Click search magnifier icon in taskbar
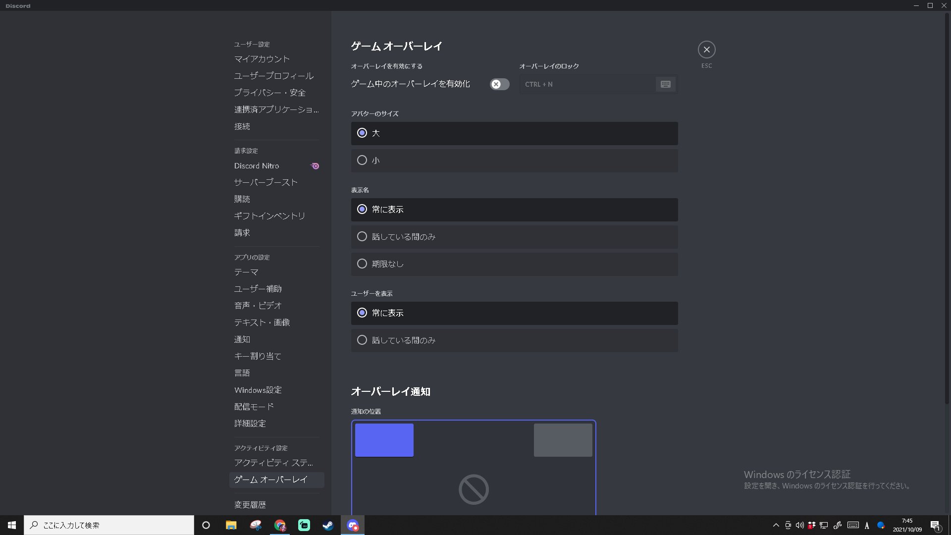The height and width of the screenshot is (535, 951). [x=34, y=525]
